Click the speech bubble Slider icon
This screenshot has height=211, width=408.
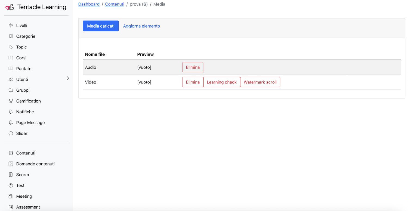pyautogui.click(x=11, y=134)
